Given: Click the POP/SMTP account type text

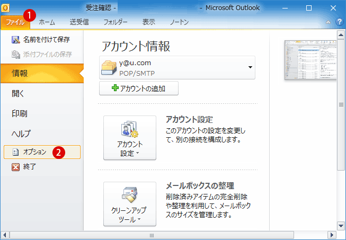Looking at the screenshot, I should tap(137, 73).
